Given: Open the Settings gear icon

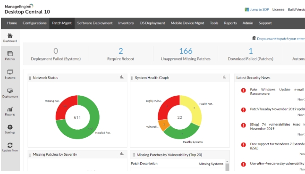Looking at the screenshot, I should pos(10,127).
